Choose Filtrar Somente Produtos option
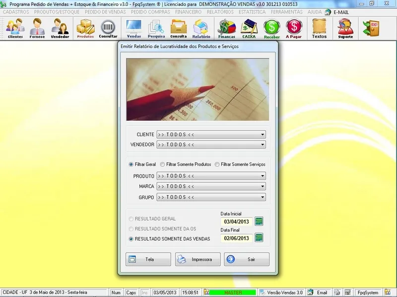The image size is (397, 297). 163,164
